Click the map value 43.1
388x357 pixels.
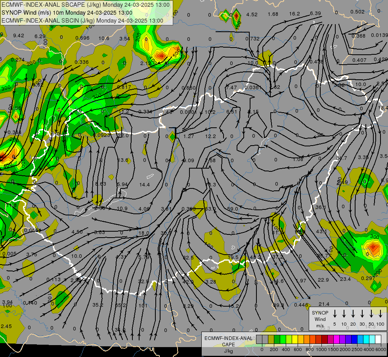tap(321, 231)
